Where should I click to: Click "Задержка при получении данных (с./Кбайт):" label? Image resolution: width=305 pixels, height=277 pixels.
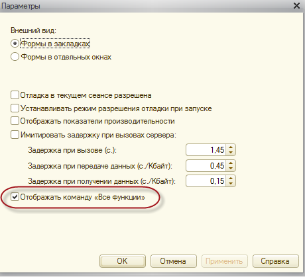coord(101,181)
